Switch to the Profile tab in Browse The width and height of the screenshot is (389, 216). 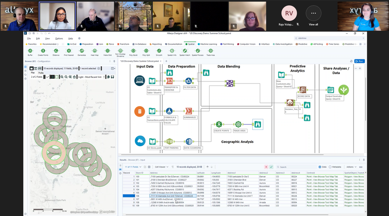(x=41, y=73)
